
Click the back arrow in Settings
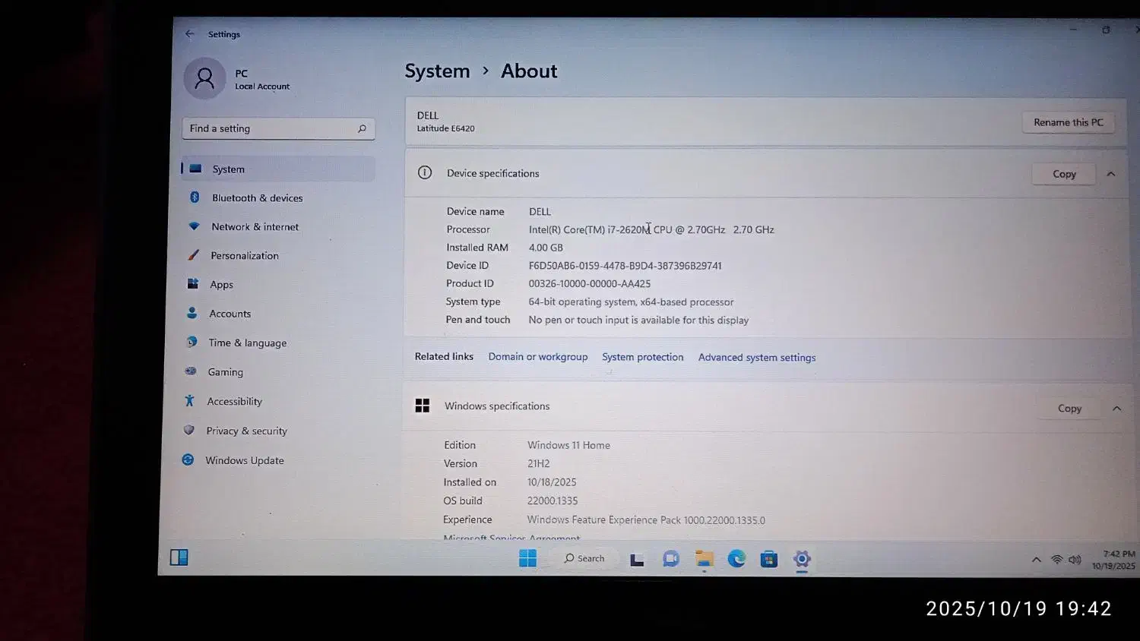189,34
